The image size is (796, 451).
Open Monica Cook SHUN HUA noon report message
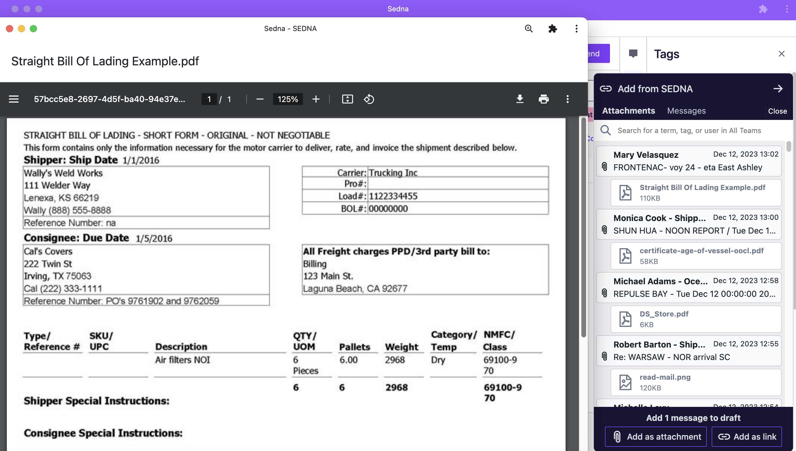[x=689, y=224]
